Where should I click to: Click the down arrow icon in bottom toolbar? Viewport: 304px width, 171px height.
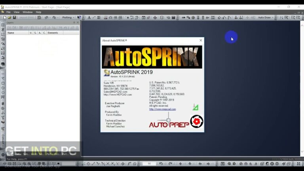coord(190,164)
